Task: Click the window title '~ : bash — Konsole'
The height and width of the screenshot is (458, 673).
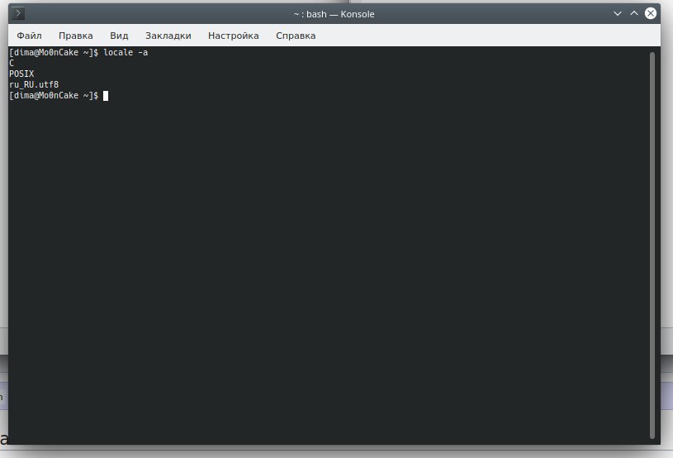Action: pos(334,14)
